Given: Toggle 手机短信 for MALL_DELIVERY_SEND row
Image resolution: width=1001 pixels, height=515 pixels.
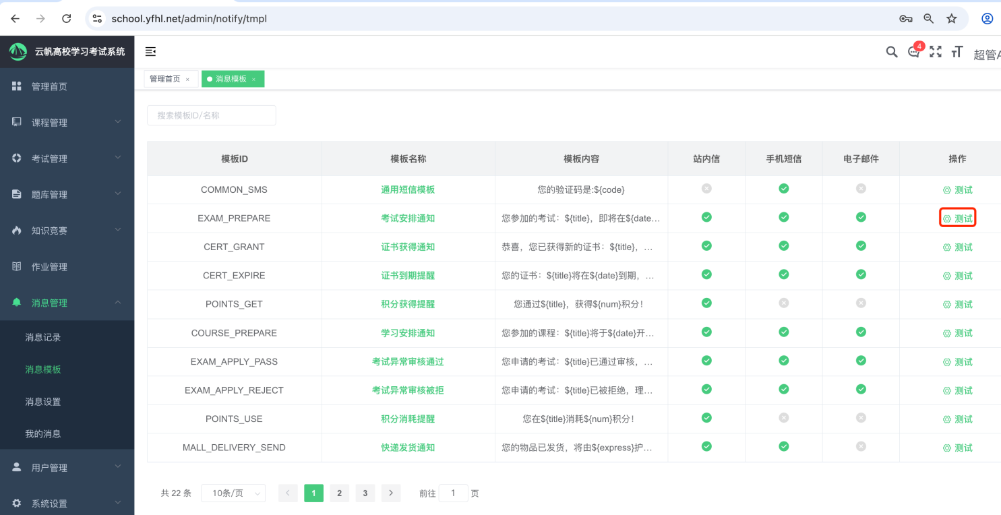Looking at the screenshot, I should point(784,446).
